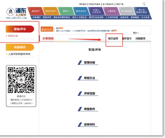Click the magnifier search icon
Image resolution: width=165 pixels, height=138 pixels.
pyautogui.click(x=144, y=4)
